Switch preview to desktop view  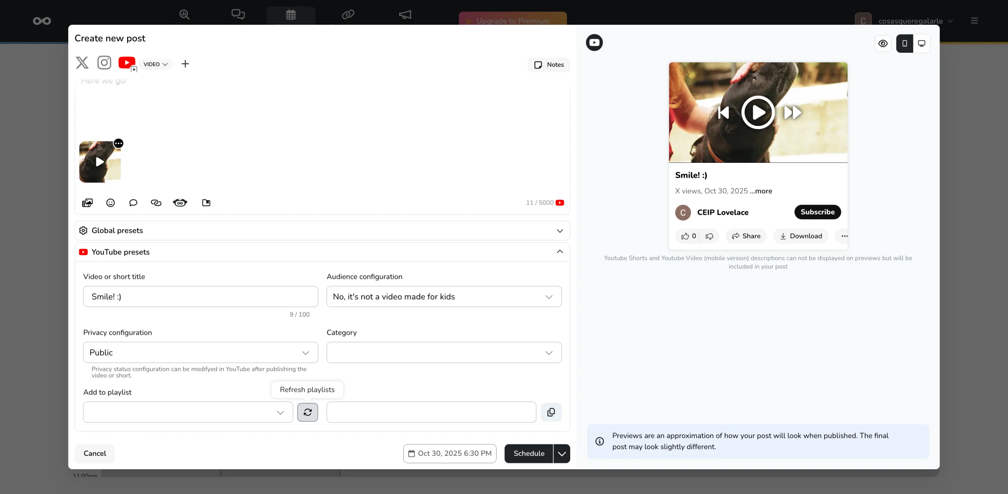[922, 44]
